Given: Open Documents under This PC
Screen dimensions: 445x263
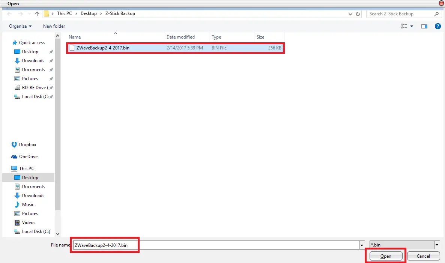Looking at the screenshot, I should [x=33, y=187].
